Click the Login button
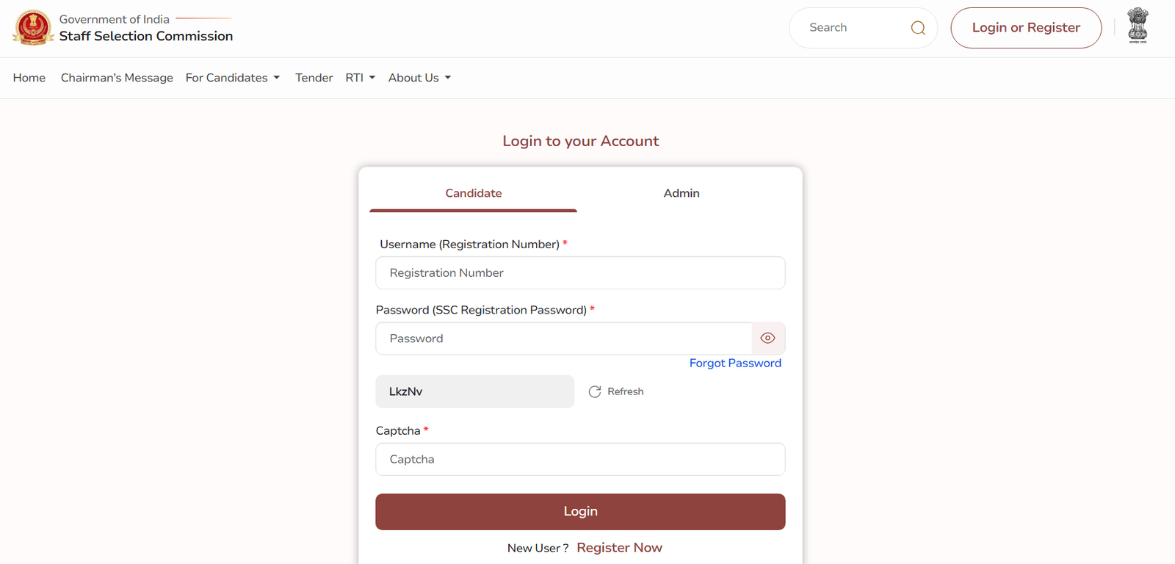The width and height of the screenshot is (1175, 564). [x=580, y=511]
